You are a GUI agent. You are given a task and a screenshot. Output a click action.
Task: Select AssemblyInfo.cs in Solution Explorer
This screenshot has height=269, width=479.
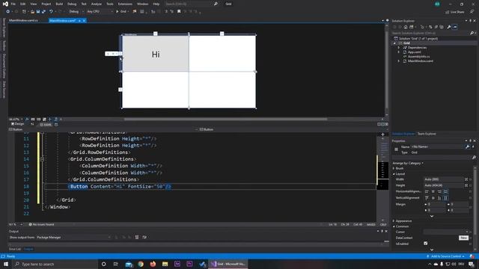[x=418, y=57]
